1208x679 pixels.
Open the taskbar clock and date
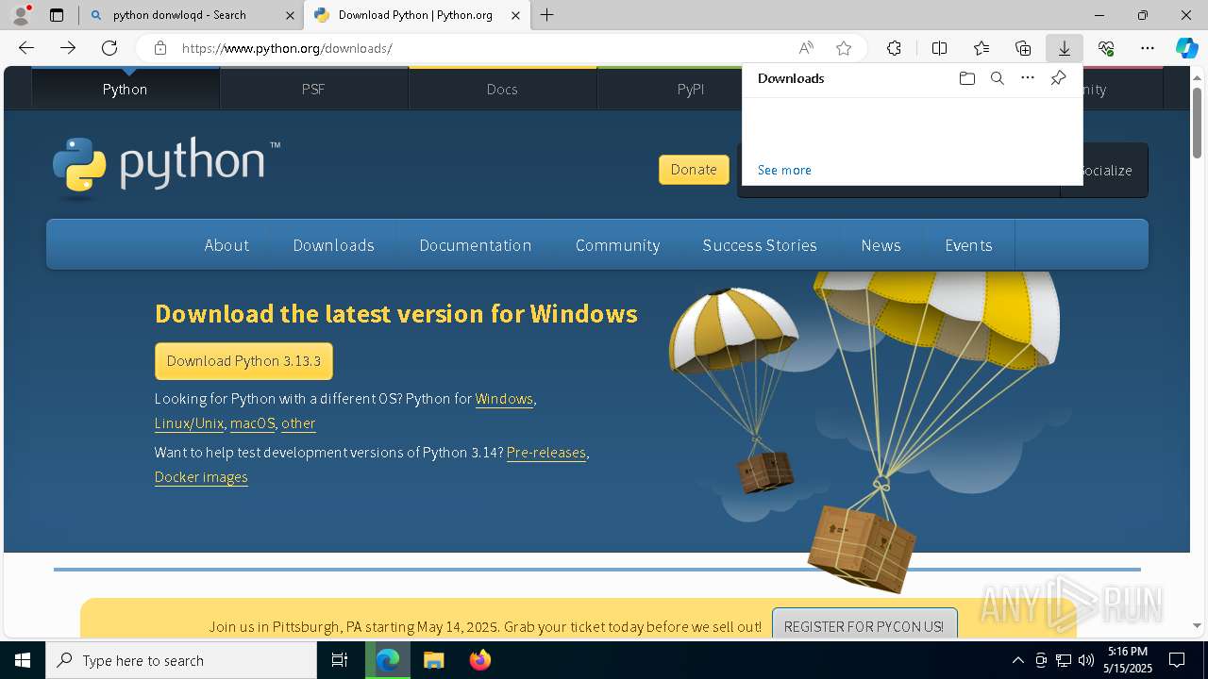[1129, 660]
